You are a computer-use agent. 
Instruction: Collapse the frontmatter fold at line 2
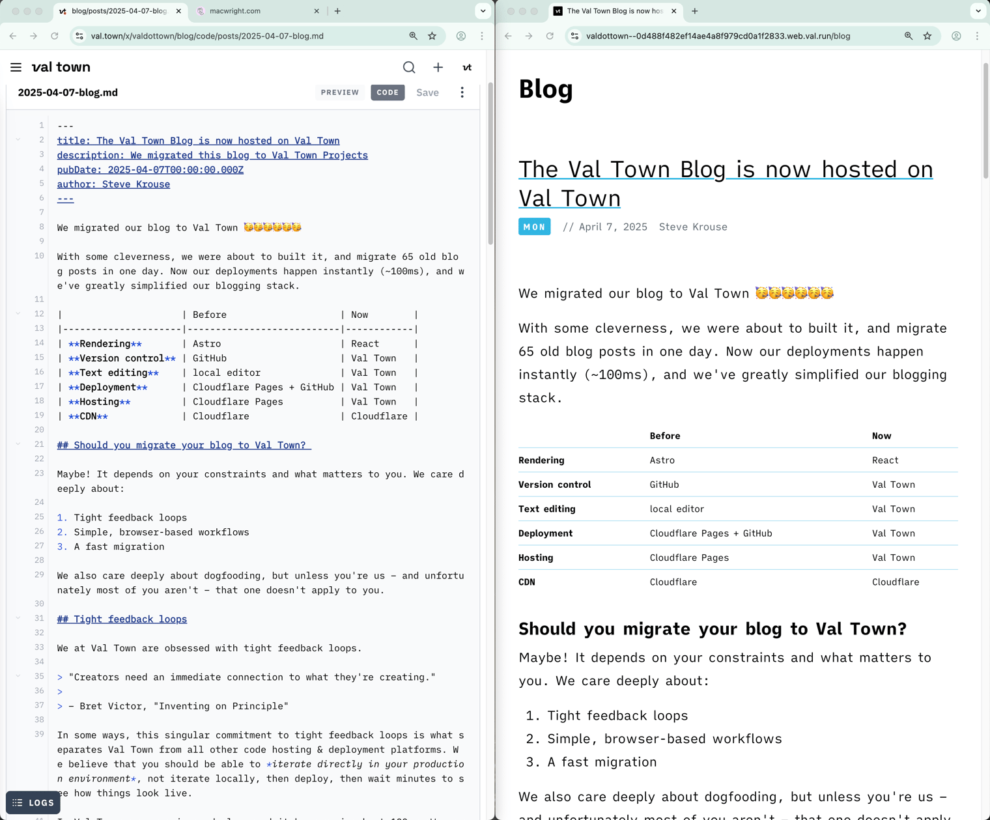pos(18,139)
